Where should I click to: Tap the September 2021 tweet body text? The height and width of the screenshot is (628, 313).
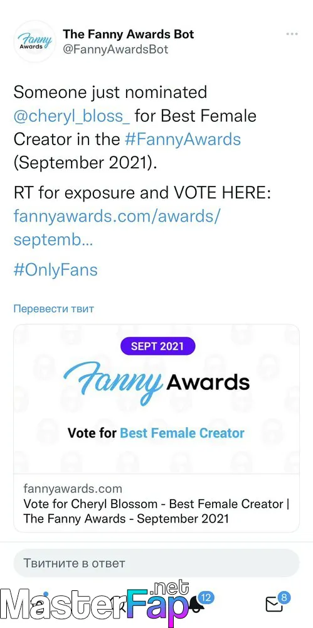(85, 163)
